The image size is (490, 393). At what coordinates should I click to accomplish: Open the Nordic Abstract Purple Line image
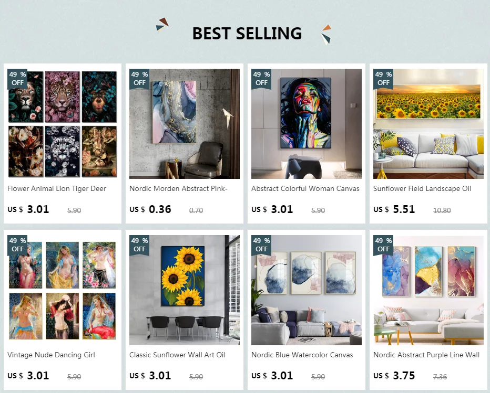(428, 290)
